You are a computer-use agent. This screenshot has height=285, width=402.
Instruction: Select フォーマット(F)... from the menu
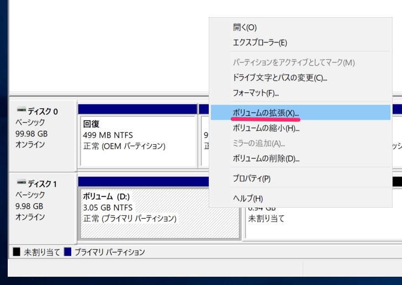[256, 93]
